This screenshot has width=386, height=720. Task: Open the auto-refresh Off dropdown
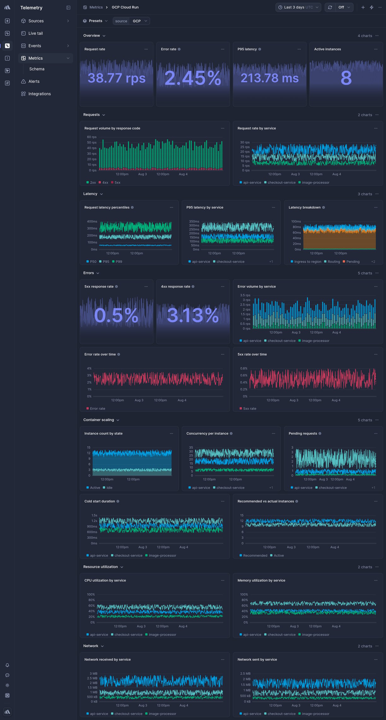(344, 7)
